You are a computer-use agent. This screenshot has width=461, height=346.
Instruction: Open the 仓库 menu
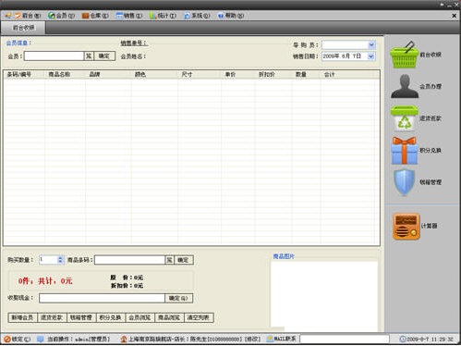95,16
